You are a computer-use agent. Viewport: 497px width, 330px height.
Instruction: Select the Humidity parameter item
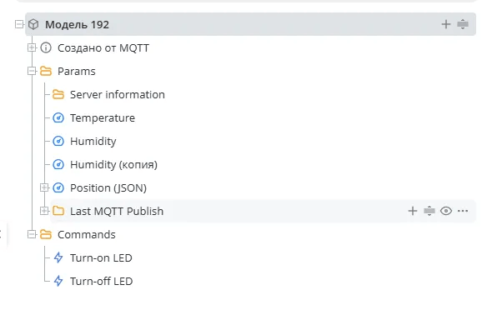93,141
